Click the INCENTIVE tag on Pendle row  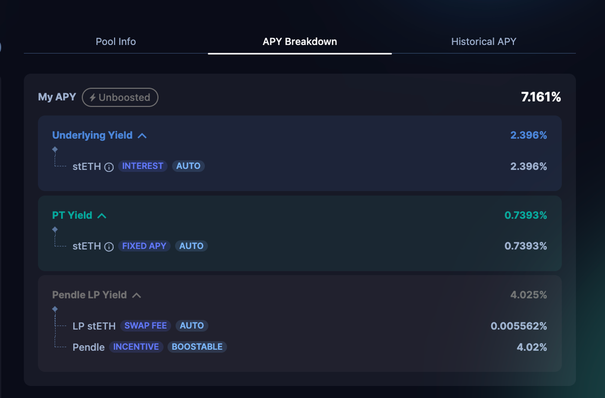coord(136,347)
